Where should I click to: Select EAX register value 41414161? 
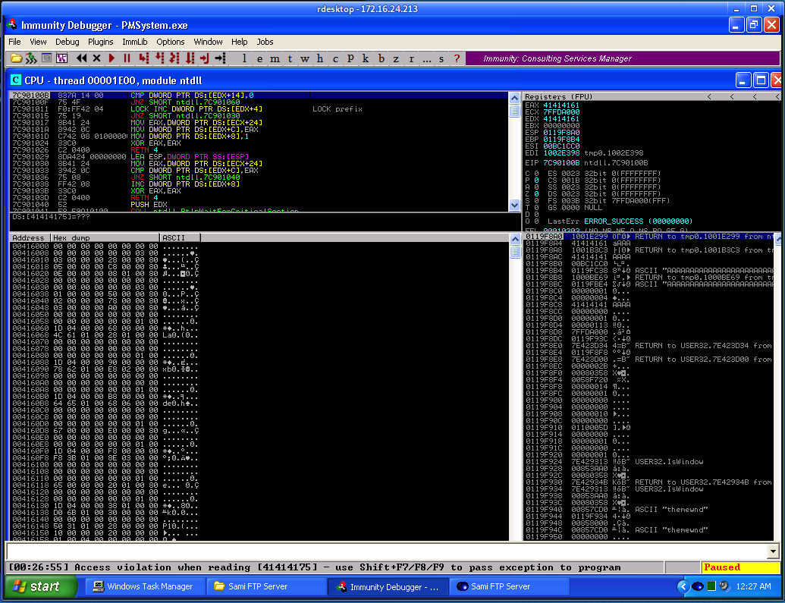[x=561, y=105]
